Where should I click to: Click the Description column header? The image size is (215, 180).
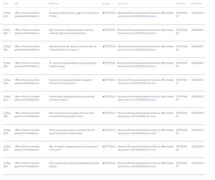122,3
